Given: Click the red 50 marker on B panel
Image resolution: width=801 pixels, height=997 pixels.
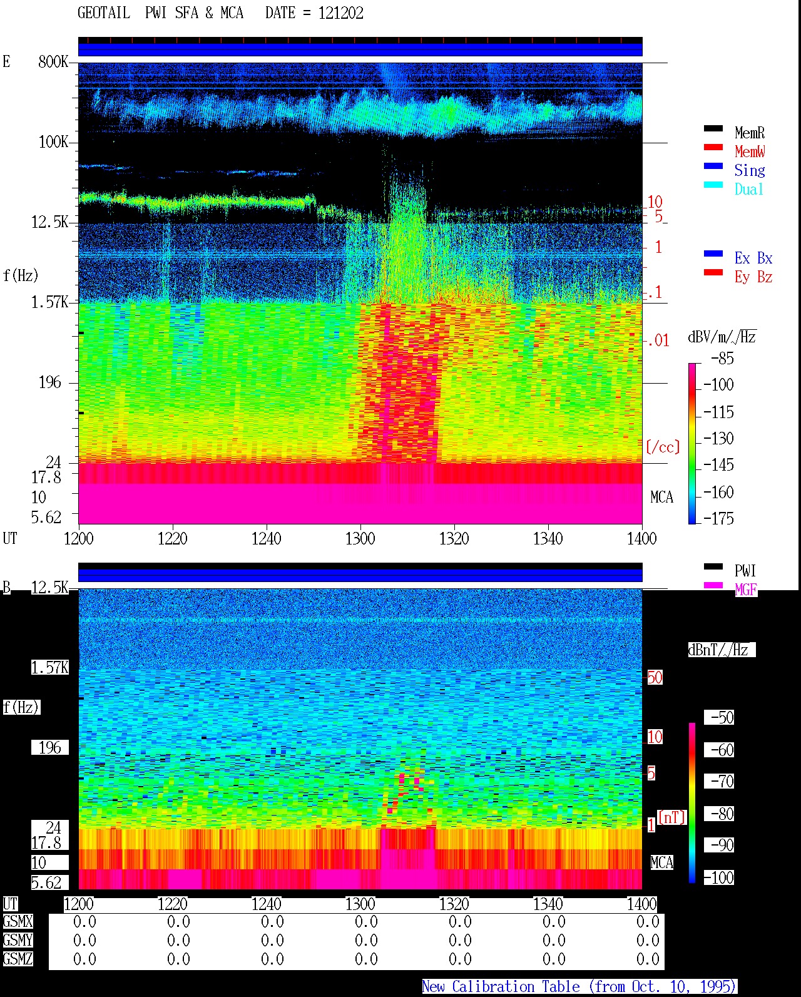Looking at the screenshot, I should click(655, 677).
